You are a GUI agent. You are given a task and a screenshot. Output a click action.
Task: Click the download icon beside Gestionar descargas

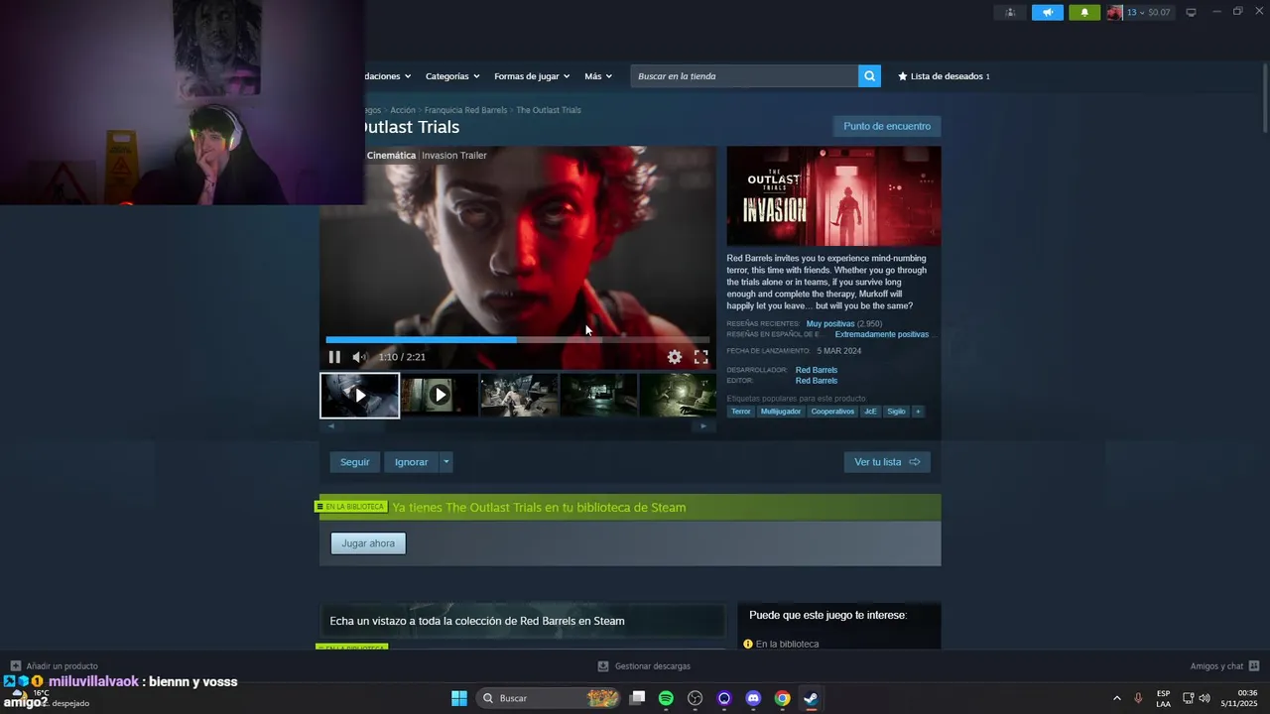(603, 666)
